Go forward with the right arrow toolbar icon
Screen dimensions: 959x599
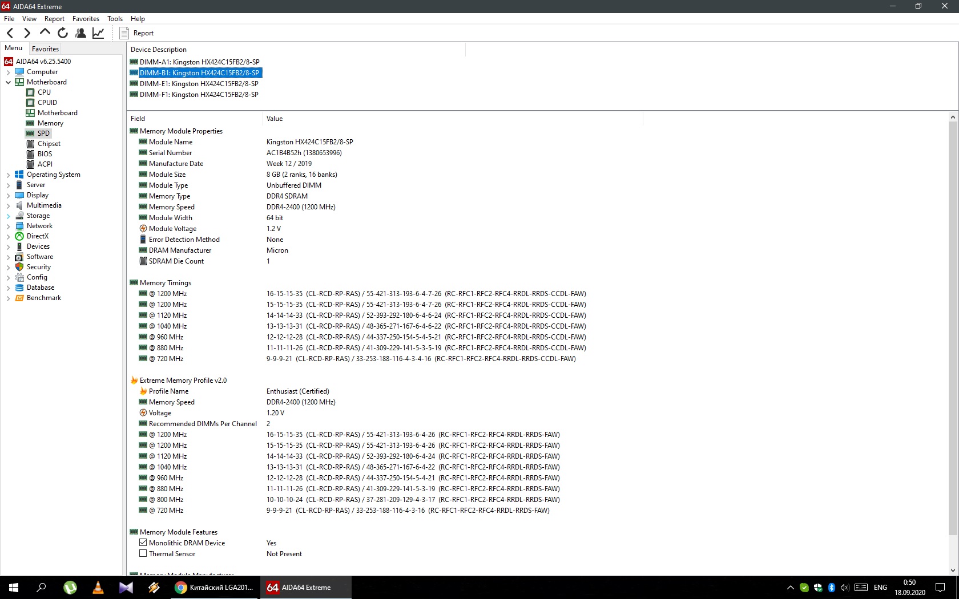pyautogui.click(x=27, y=33)
